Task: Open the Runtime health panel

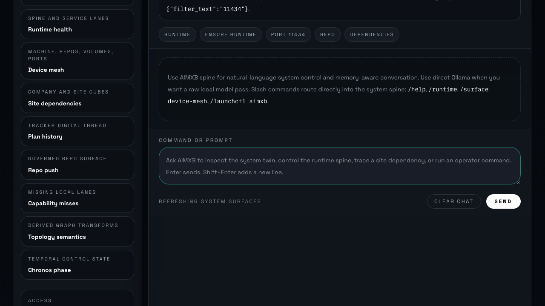Action: point(77,24)
